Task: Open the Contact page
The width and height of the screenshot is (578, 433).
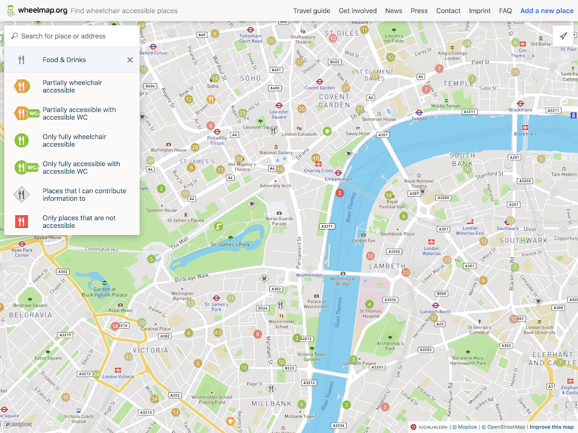Action: (448, 11)
